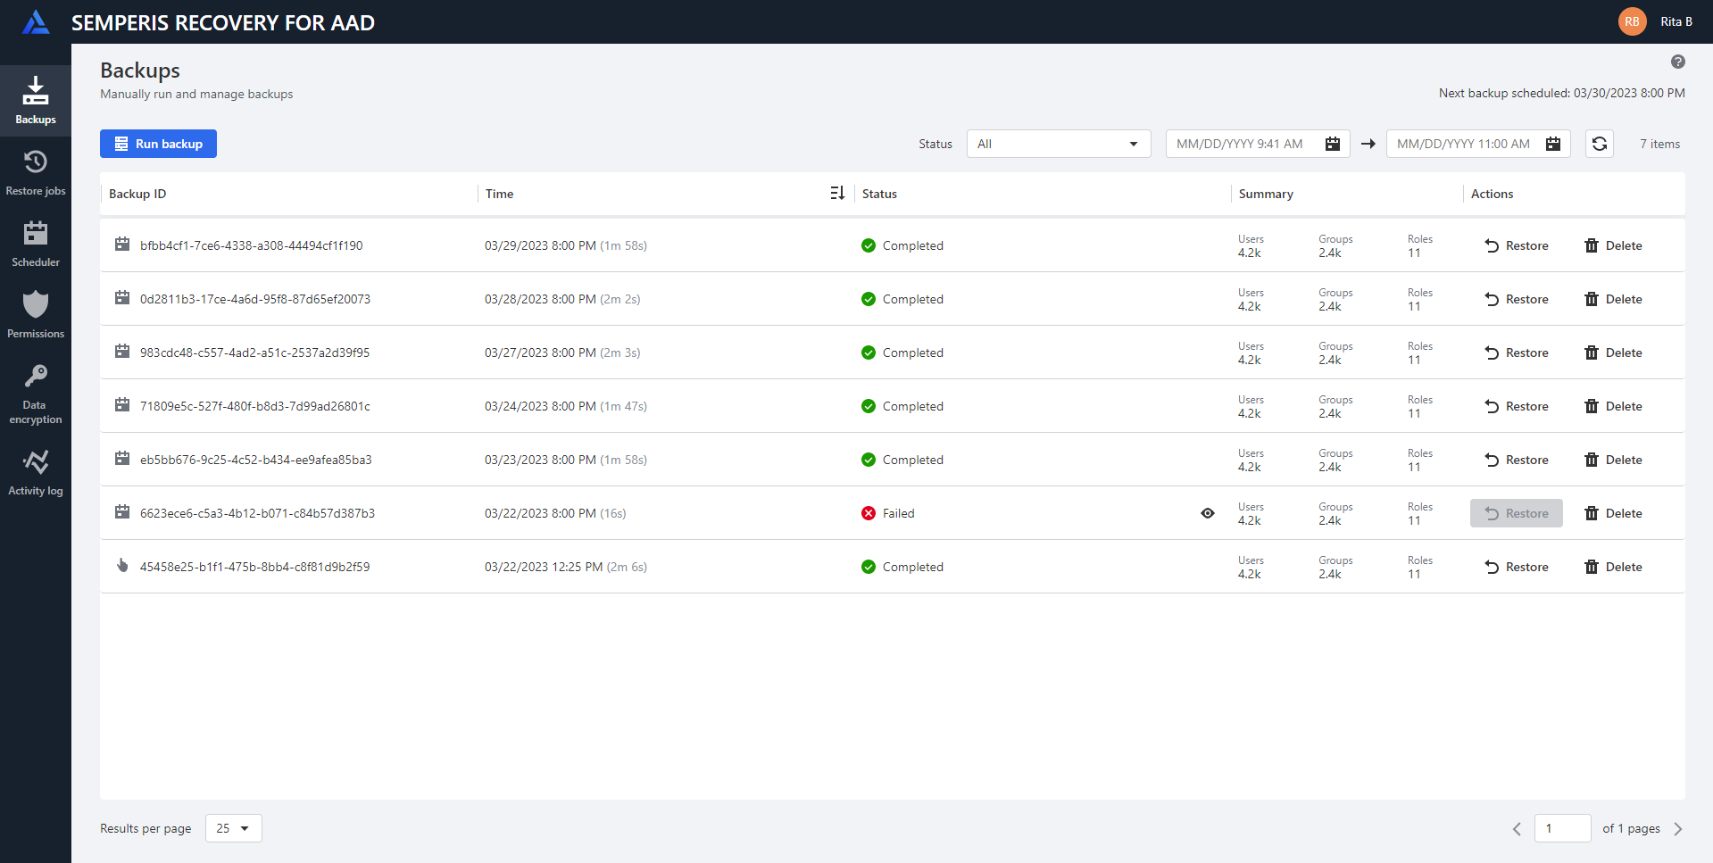The image size is (1713, 863).
Task: Select the Backups icon in the sidebar
Action: tap(35, 98)
